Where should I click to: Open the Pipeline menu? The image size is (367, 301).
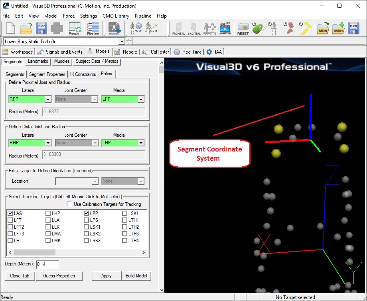tap(143, 16)
